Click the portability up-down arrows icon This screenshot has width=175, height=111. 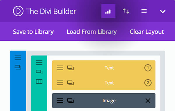click(126, 11)
